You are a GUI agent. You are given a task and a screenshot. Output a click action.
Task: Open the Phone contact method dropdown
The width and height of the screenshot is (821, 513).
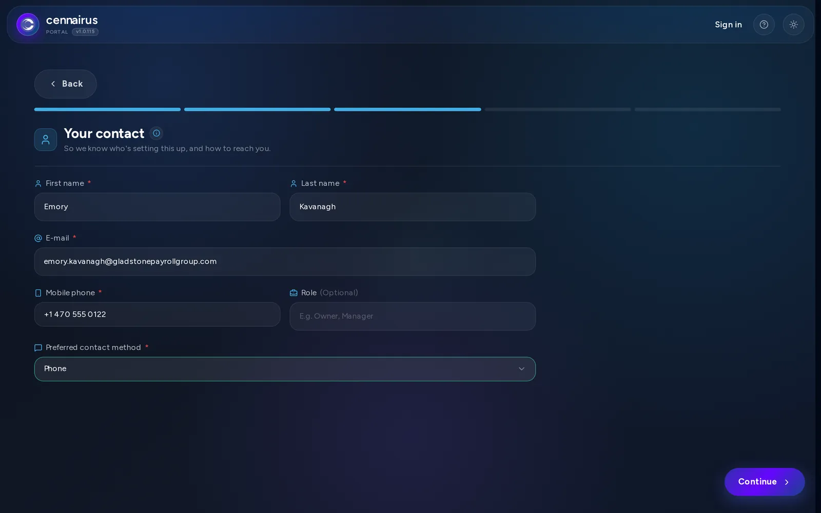click(285, 369)
